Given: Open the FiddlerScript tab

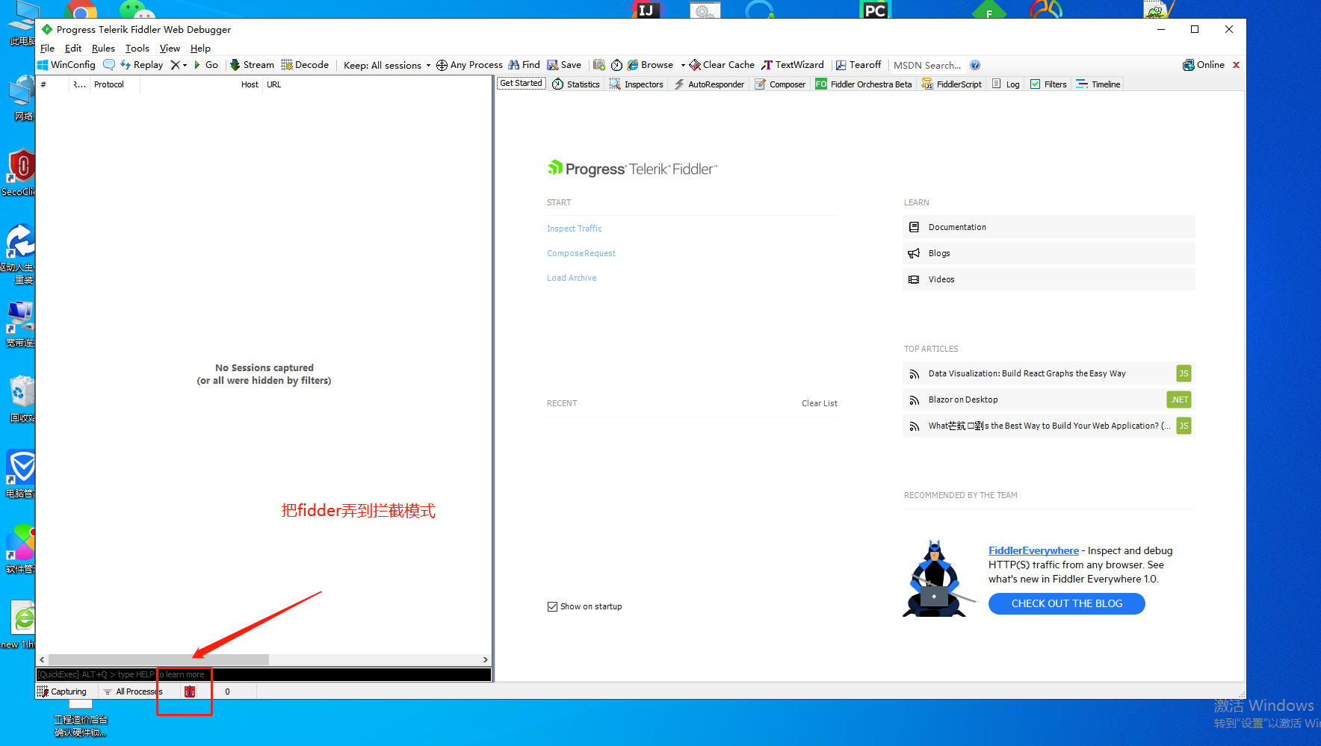Looking at the screenshot, I should pyautogui.click(x=952, y=84).
